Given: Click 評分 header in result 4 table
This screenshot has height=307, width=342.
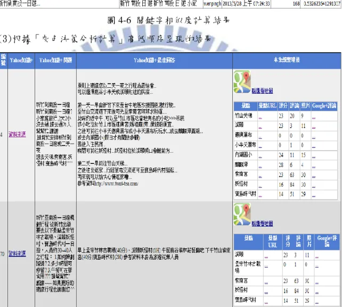Looking at the screenshot, I should [x=283, y=106].
